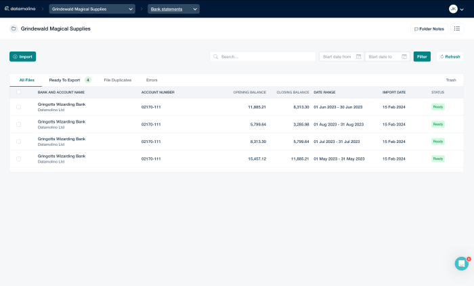474x286 pixels.
Task: Click Ready status of the August statement
Action: 437,124
